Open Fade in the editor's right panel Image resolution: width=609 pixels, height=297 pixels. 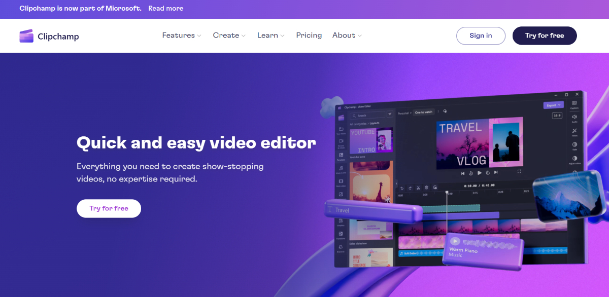[574, 146]
